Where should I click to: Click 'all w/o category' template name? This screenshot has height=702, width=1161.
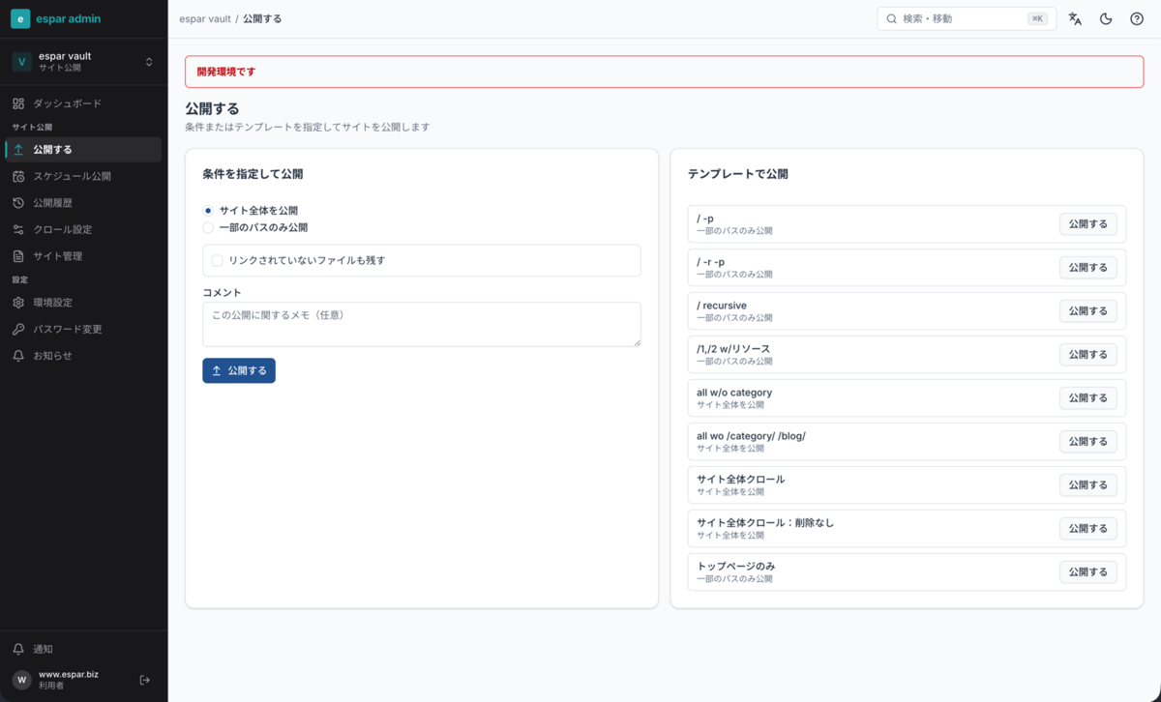click(734, 393)
